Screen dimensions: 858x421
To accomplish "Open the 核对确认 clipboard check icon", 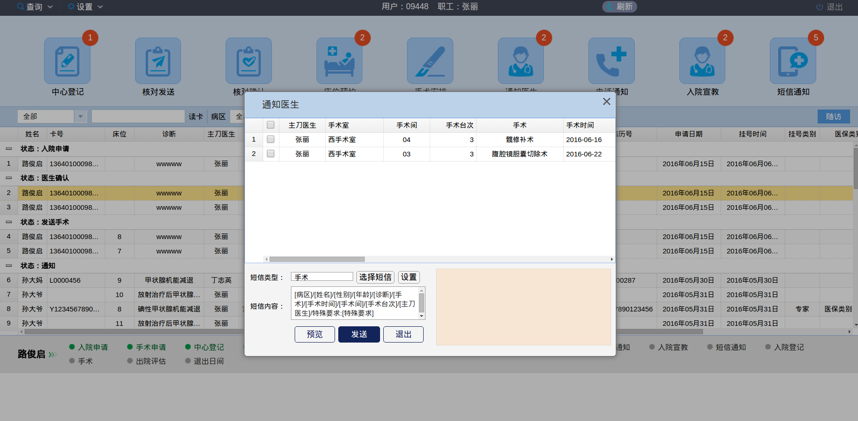I will 249,61.
